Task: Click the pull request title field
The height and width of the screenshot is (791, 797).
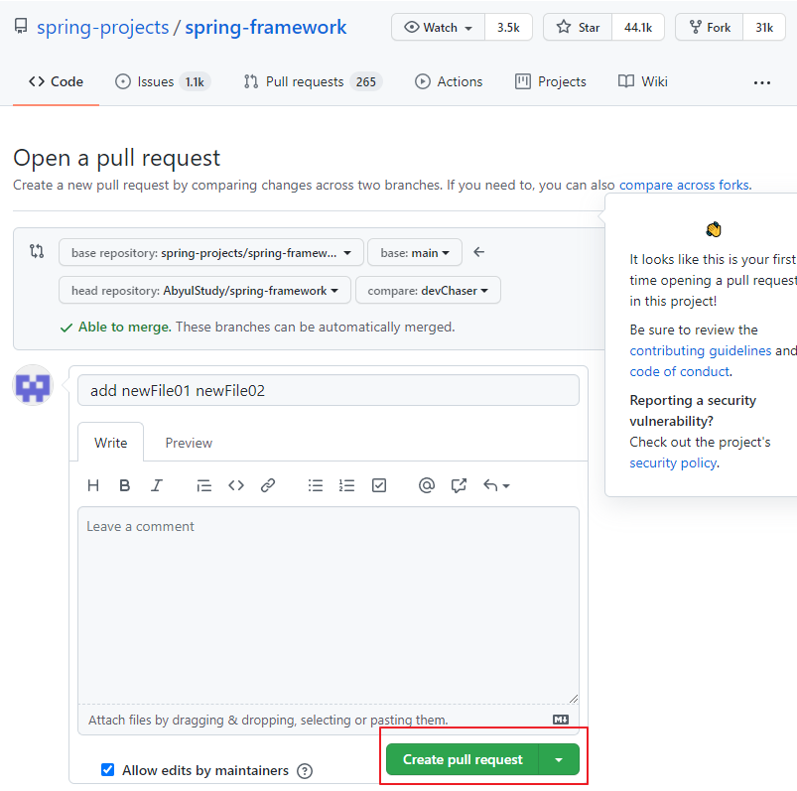Action: click(x=329, y=390)
